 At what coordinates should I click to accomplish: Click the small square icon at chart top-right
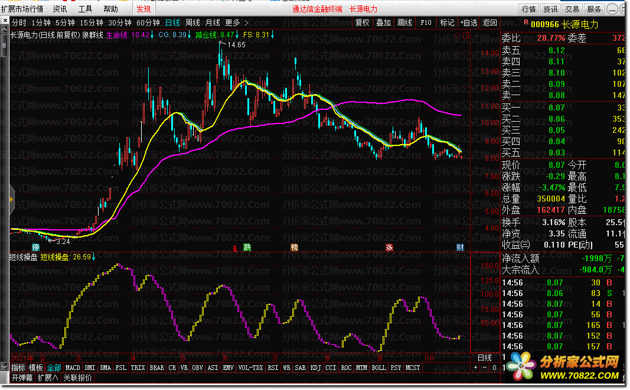(x=466, y=35)
